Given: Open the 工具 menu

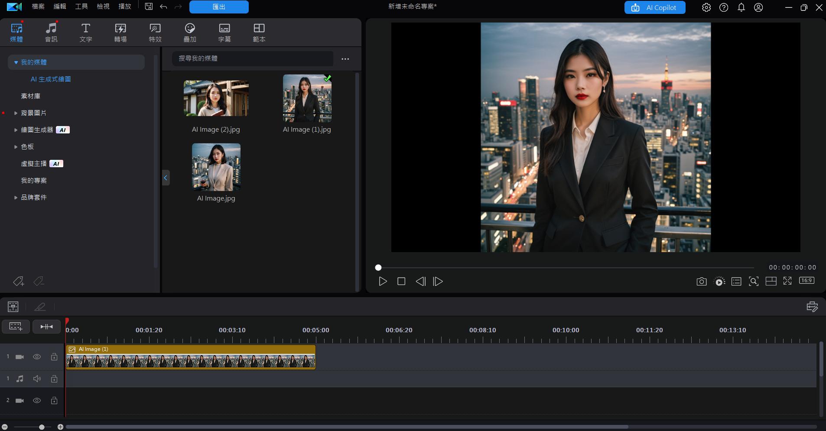Looking at the screenshot, I should (81, 6).
